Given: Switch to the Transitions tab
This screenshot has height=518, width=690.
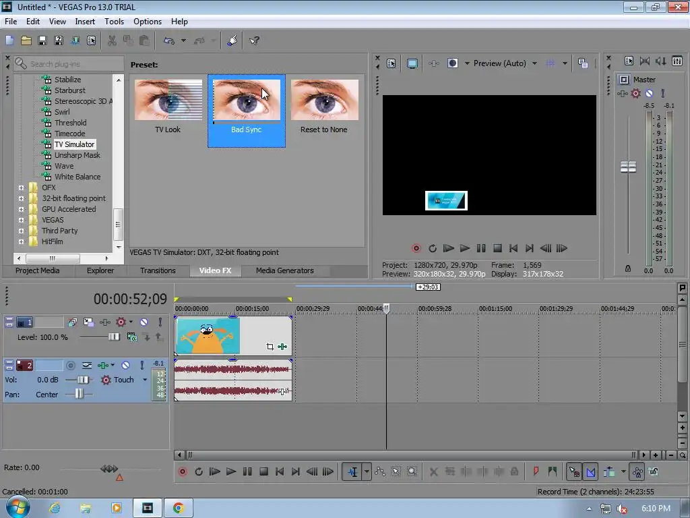Looking at the screenshot, I should (158, 270).
